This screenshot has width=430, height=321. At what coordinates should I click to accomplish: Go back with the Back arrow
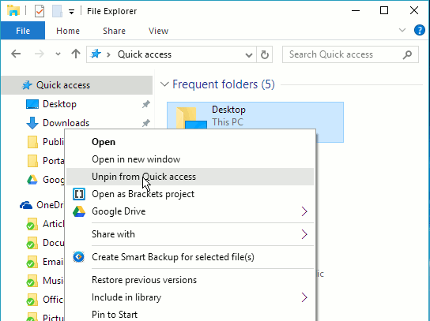click(16, 54)
